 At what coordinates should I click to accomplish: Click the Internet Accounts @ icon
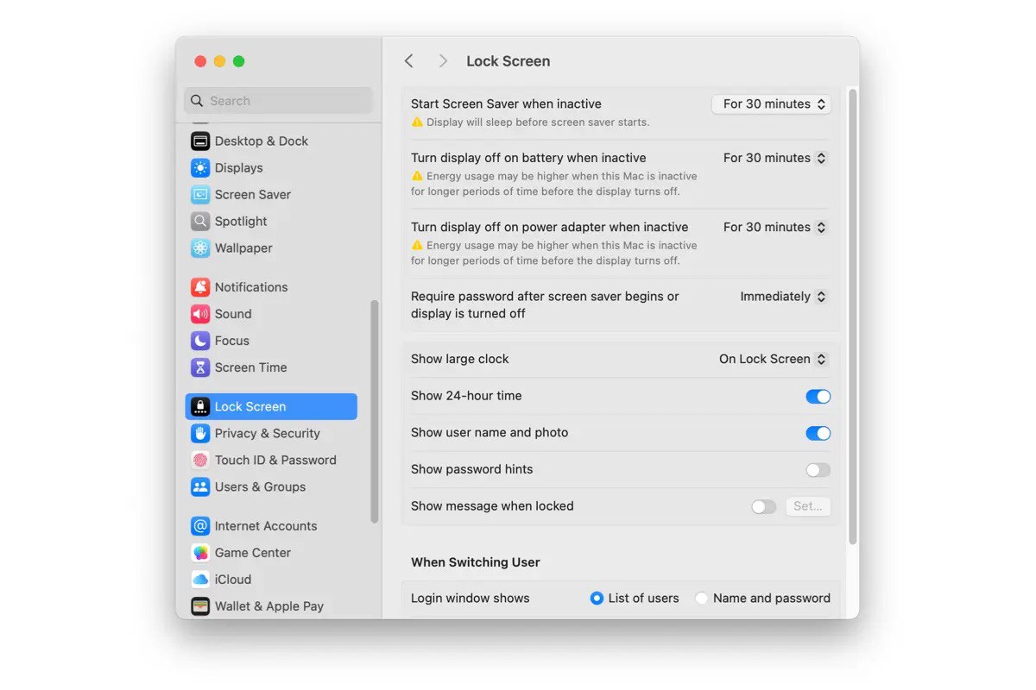200,526
